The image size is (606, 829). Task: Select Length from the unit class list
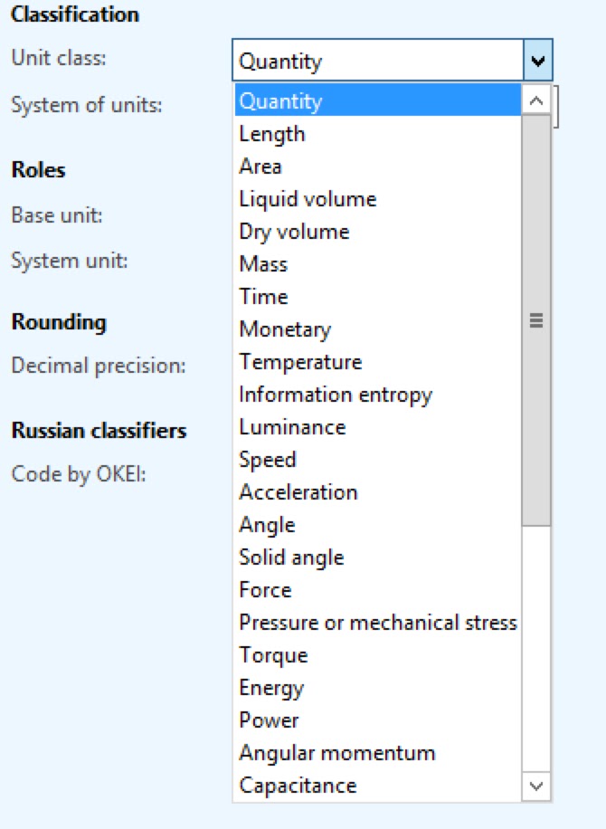pos(272,134)
